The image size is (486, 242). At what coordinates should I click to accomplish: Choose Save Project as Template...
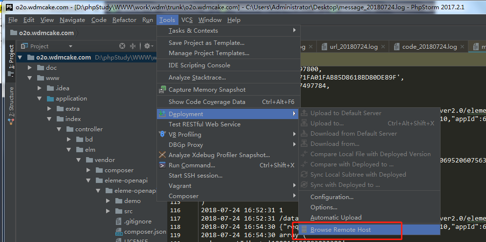click(x=206, y=43)
